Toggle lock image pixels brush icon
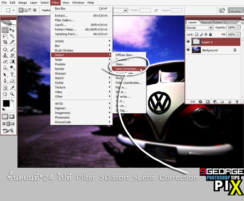 click(x=201, y=34)
